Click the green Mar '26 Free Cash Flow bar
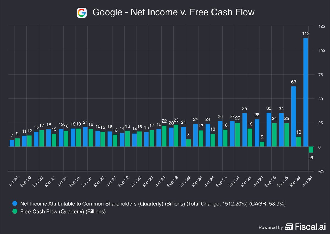The image size is (330, 234). (299, 142)
